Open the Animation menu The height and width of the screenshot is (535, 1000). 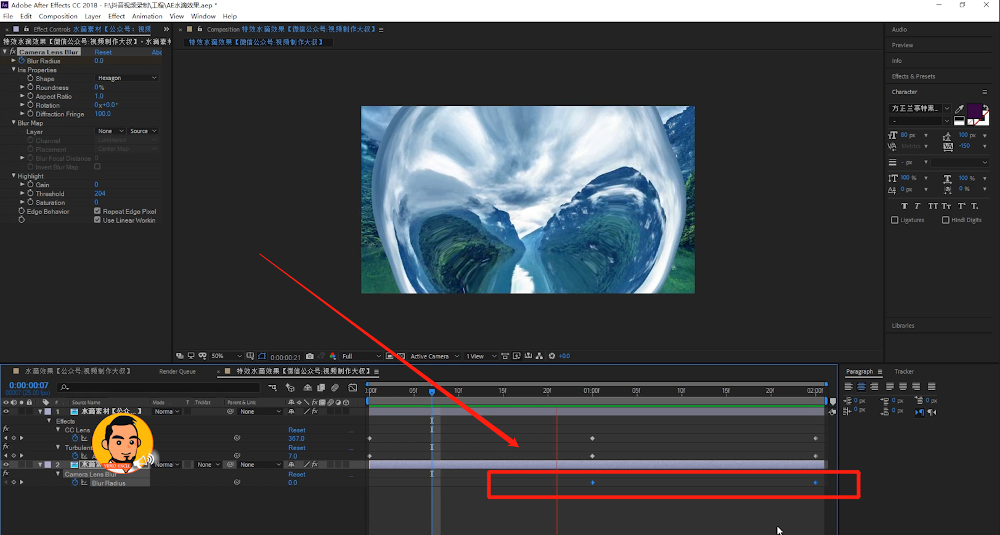[147, 16]
